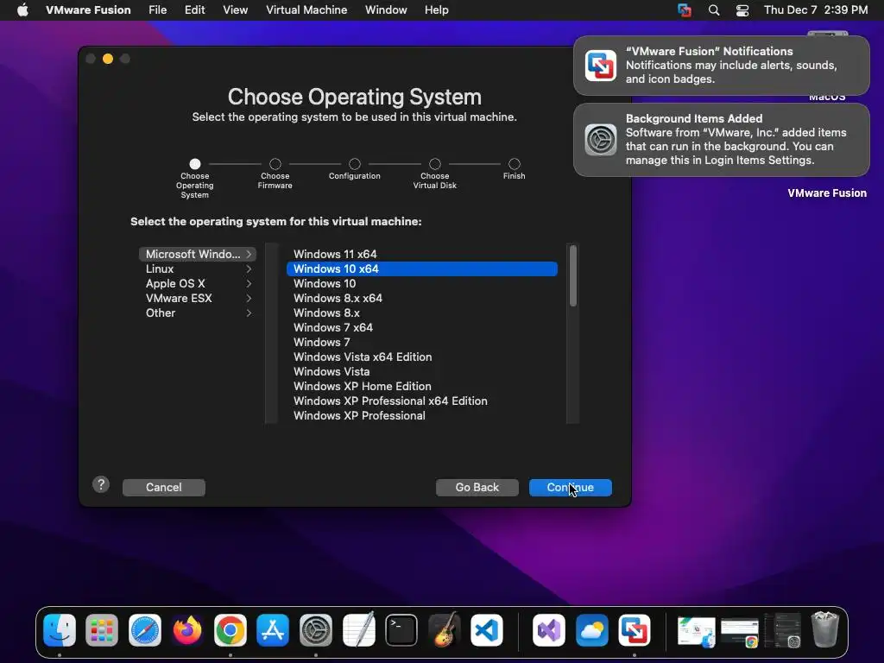Open the App Store dock icon
Image resolution: width=884 pixels, height=663 pixels.
[273, 629]
